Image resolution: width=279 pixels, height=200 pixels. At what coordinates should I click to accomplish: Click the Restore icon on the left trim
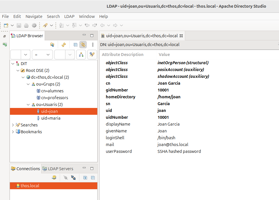(x=5, y=36)
